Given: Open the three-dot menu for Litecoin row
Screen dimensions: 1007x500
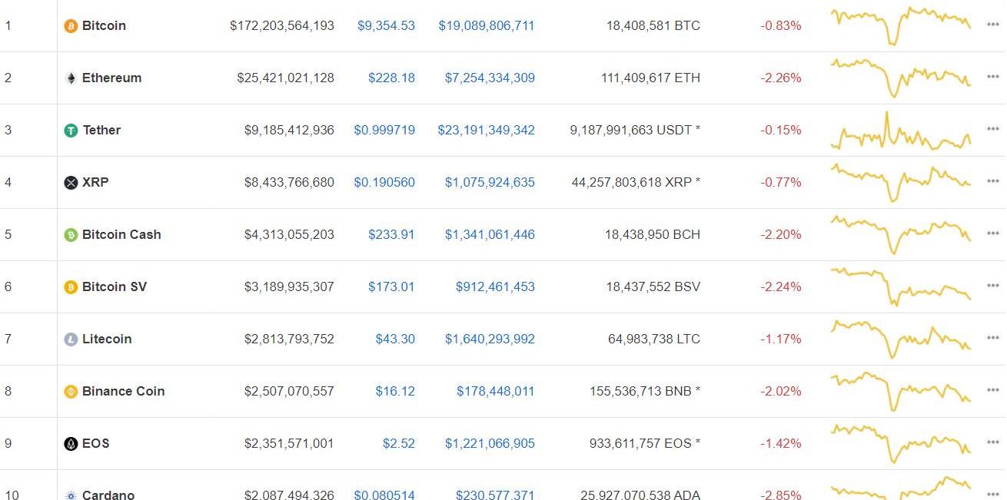Looking at the screenshot, I should tap(992, 339).
